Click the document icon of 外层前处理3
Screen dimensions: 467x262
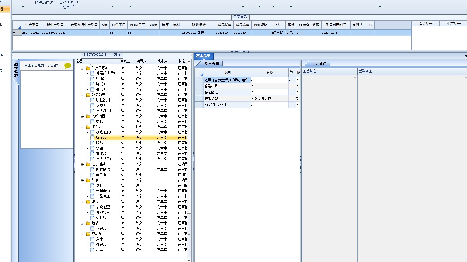(x=92, y=73)
